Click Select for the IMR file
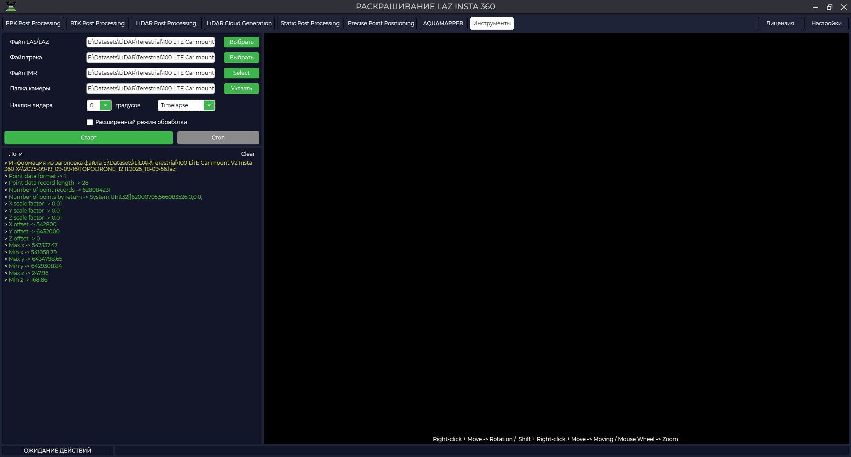The image size is (851, 457). point(241,73)
